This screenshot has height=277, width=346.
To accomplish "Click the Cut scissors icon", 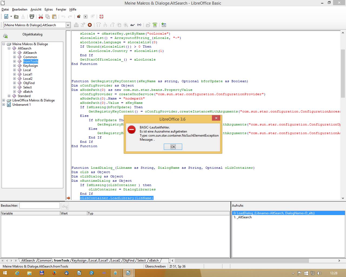I will 41,17.
